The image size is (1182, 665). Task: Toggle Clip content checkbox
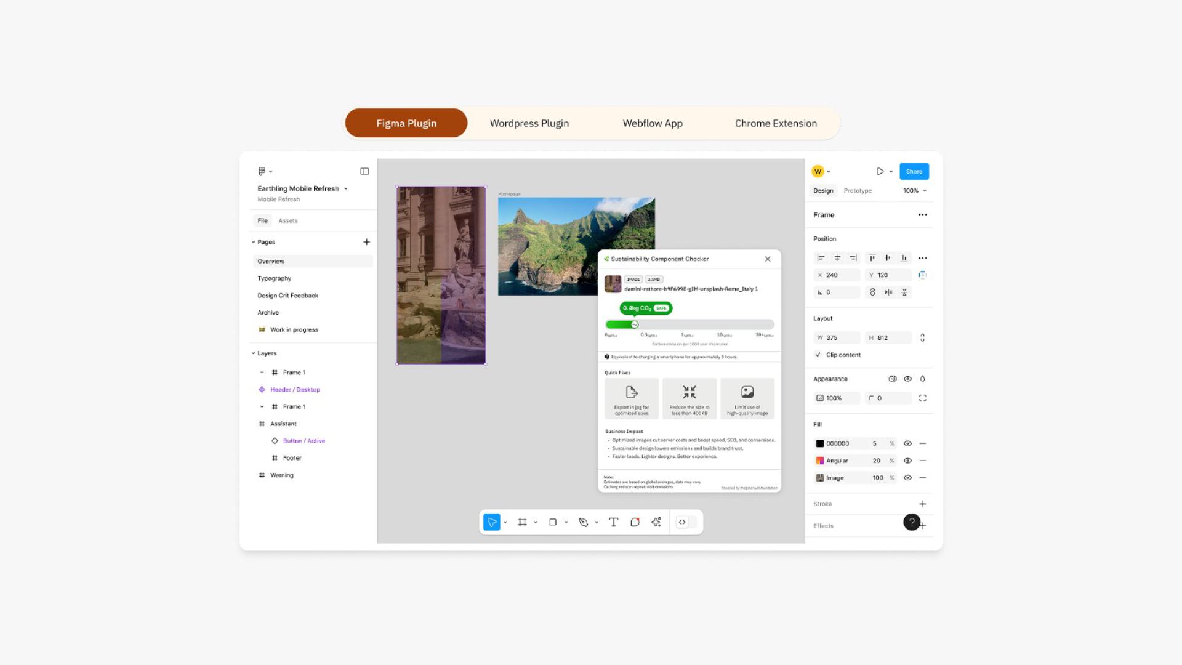pyautogui.click(x=818, y=355)
